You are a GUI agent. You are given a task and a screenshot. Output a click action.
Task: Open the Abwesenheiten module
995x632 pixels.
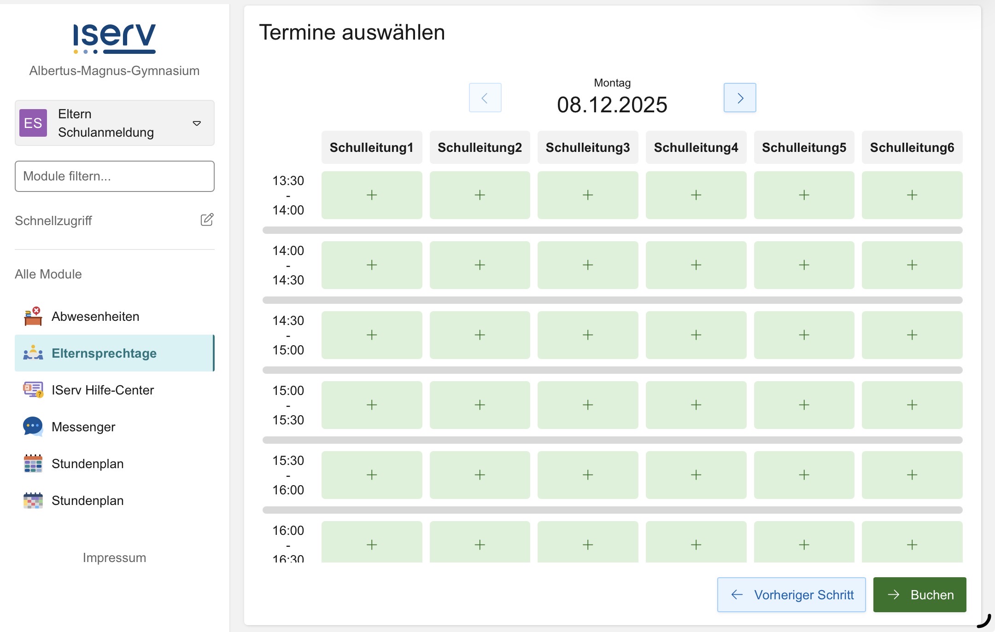(95, 317)
